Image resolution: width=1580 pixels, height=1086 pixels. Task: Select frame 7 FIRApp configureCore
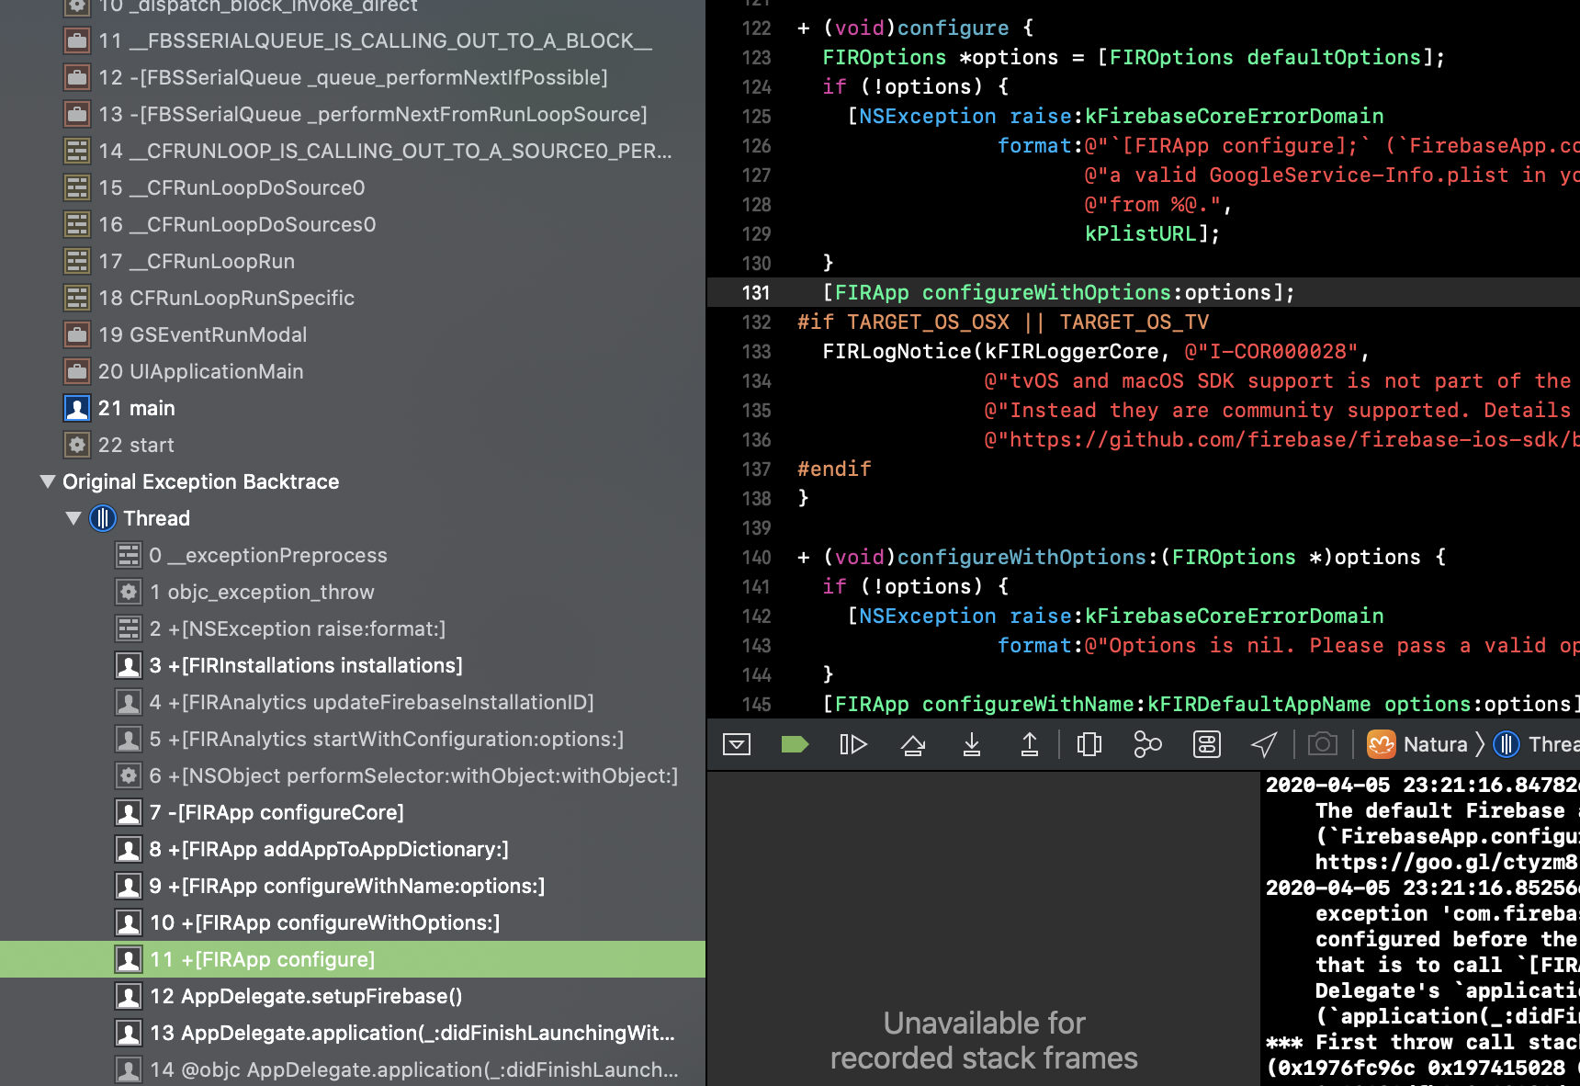[x=353, y=812]
